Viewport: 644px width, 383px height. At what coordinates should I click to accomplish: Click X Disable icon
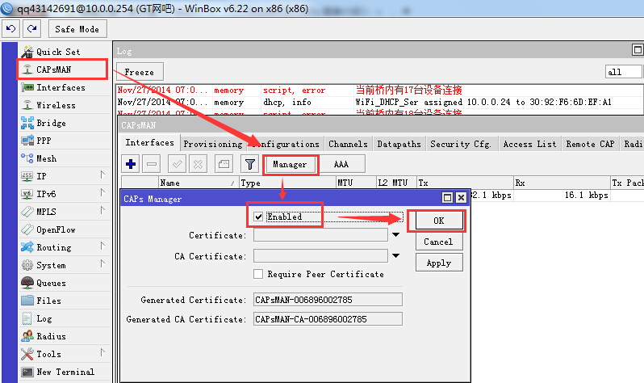198,164
